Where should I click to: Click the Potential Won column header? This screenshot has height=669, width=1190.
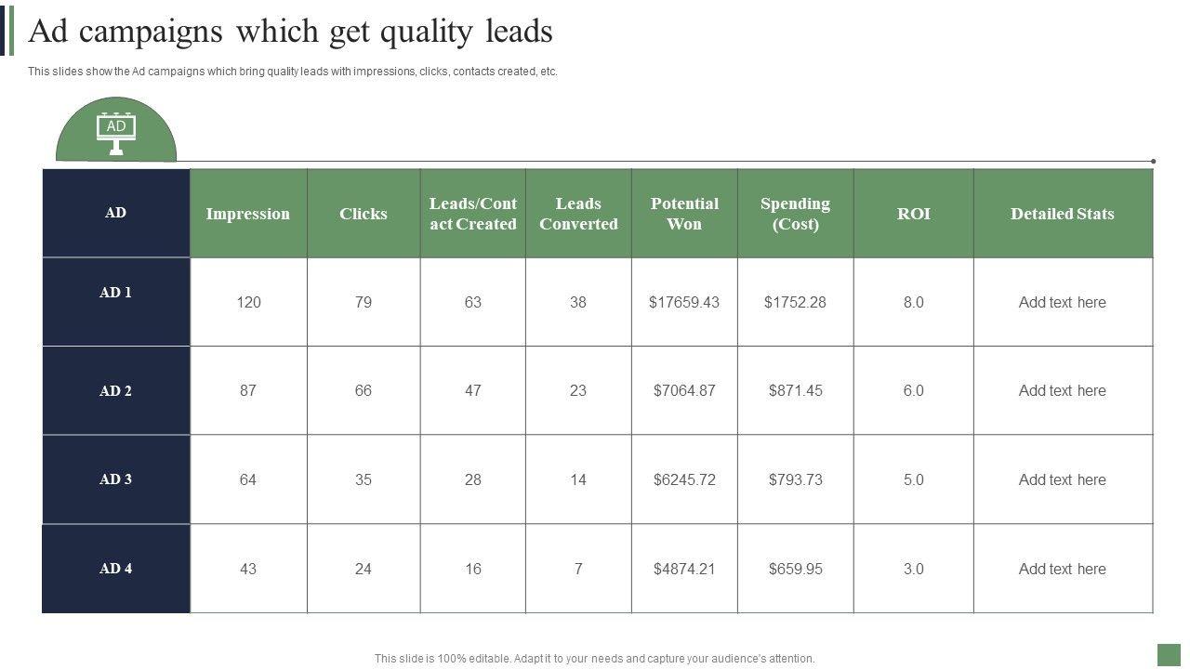tap(684, 214)
